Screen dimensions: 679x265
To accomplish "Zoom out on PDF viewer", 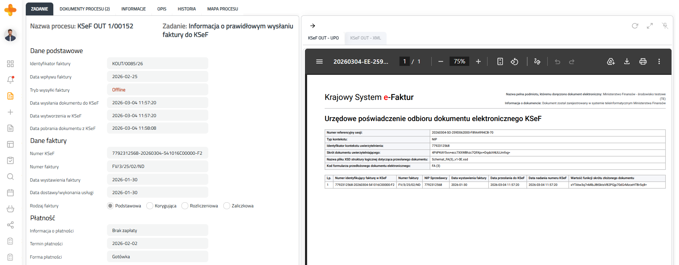I will pyautogui.click(x=441, y=62).
